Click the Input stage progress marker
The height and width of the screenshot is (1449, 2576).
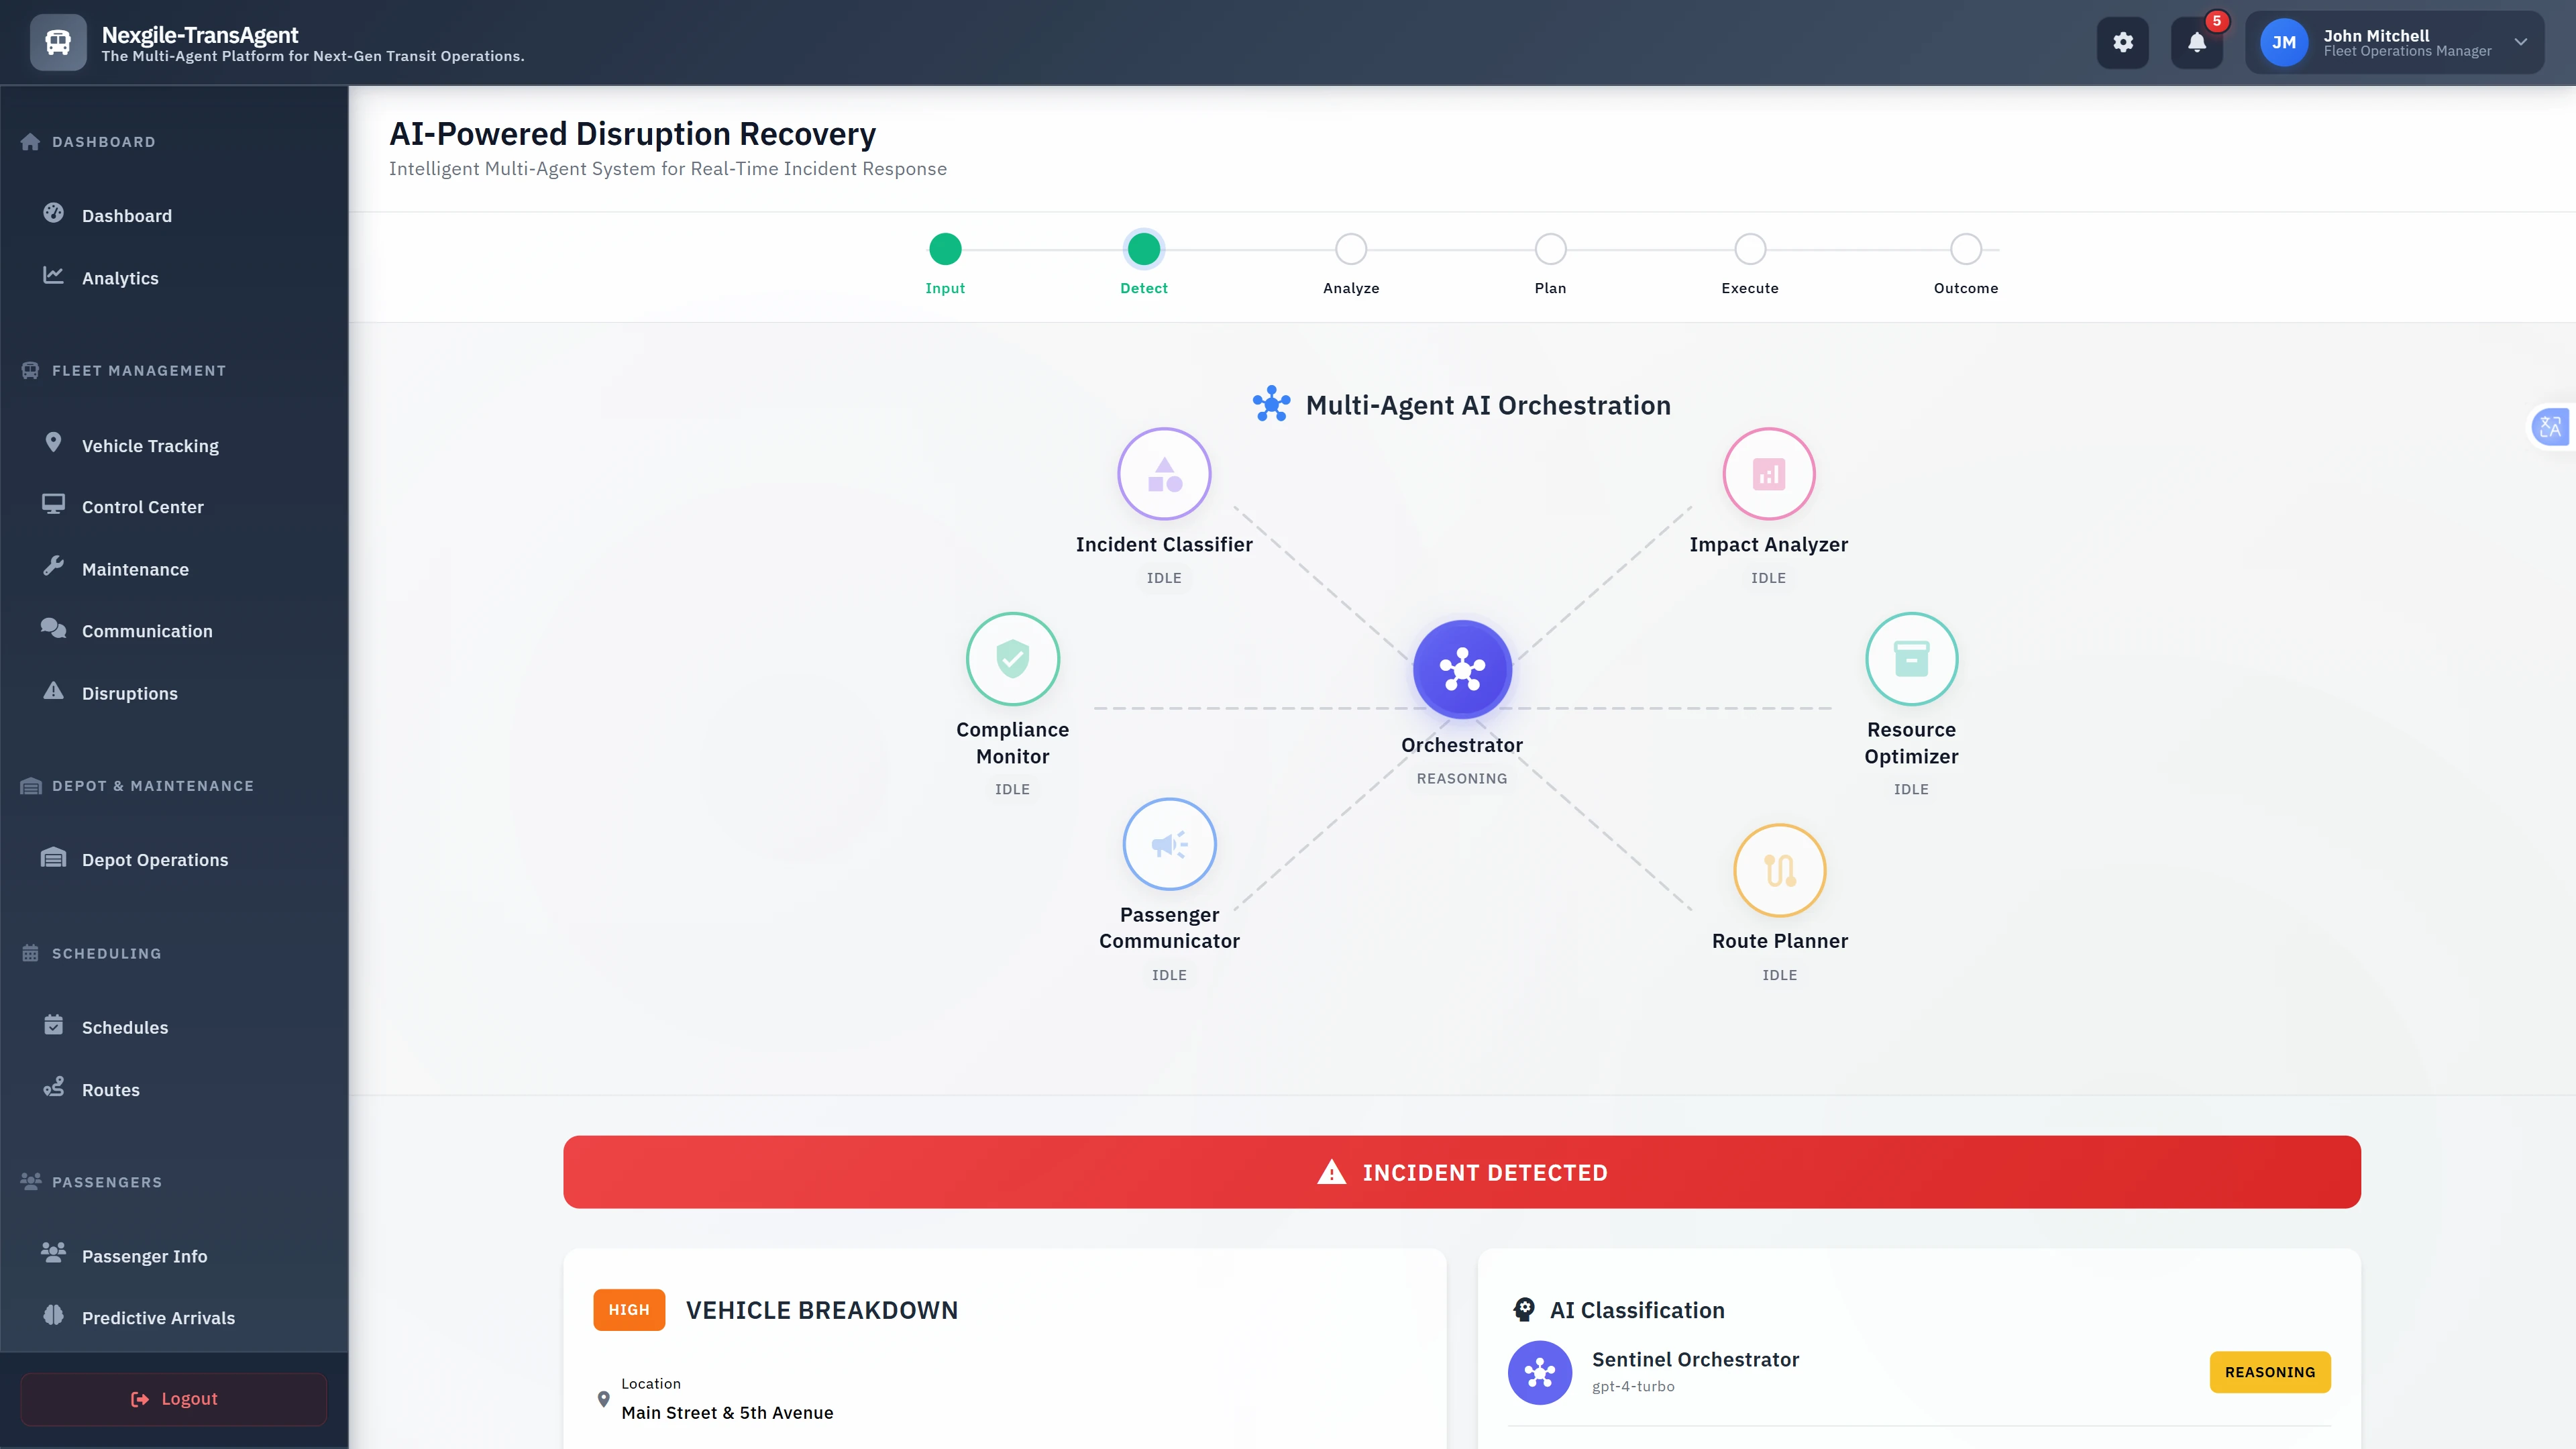tap(945, 249)
